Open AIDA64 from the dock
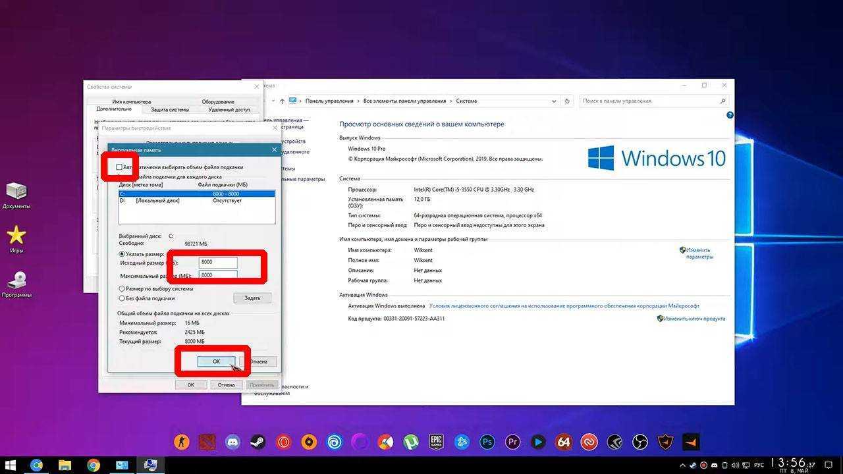Screen dimensions: 843x474 pyautogui.click(x=563, y=442)
